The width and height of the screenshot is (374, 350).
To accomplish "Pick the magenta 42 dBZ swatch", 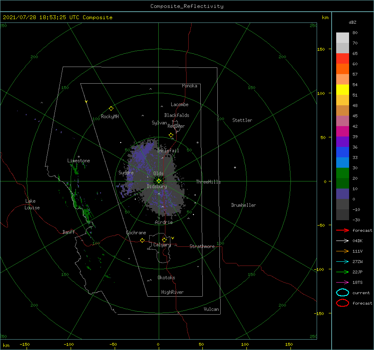I will pos(342,131).
